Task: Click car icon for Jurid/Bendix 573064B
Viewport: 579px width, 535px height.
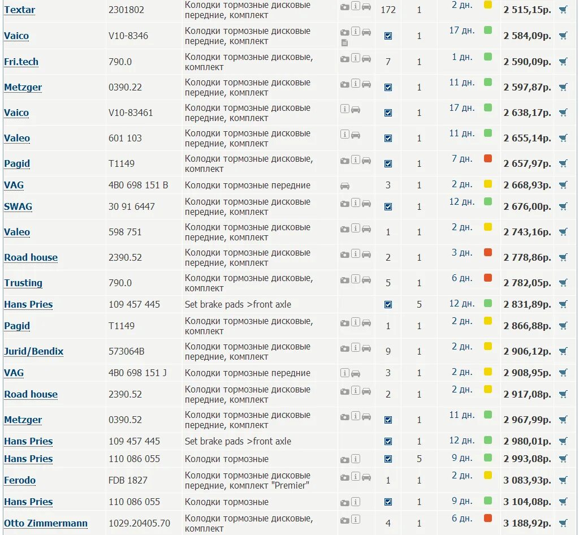Action: [366, 348]
